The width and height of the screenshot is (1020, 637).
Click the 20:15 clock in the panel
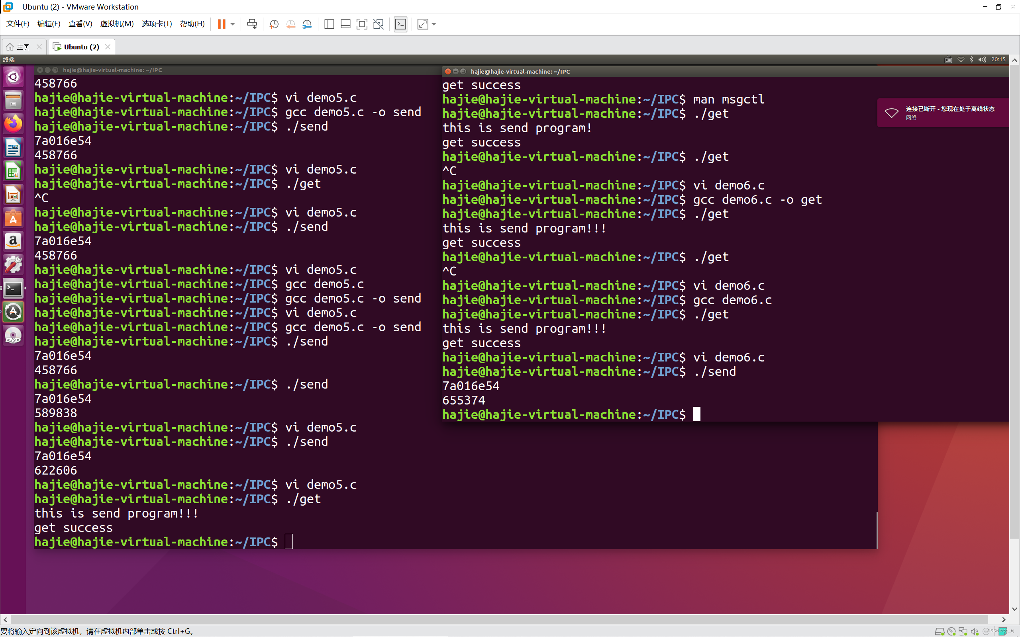click(998, 60)
